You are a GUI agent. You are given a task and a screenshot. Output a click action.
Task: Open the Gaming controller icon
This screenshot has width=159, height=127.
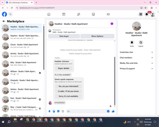coord(108,14)
